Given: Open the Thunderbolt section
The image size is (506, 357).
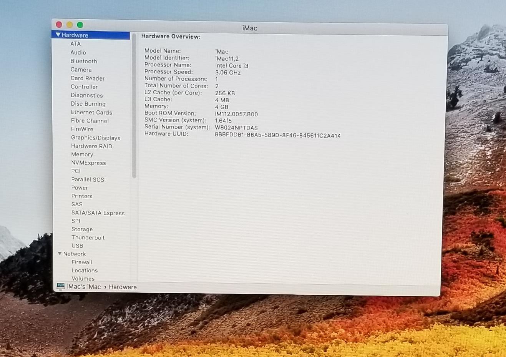Looking at the screenshot, I should click(x=88, y=237).
